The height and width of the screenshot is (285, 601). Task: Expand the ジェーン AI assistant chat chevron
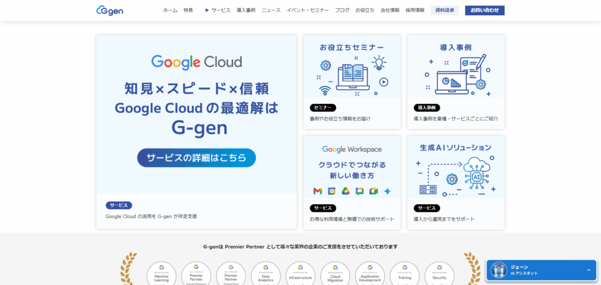[x=588, y=270]
